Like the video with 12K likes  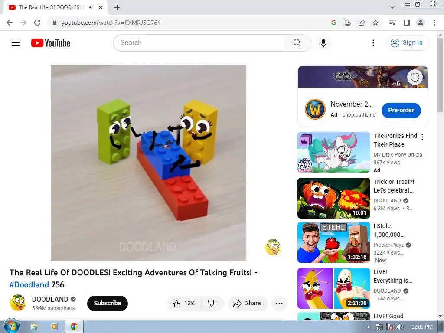(184, 303)
